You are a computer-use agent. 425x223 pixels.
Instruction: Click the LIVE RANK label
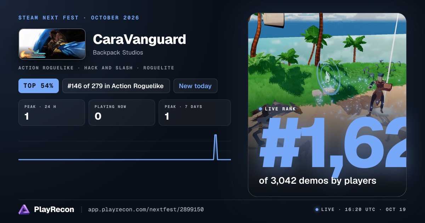click(280, 109)
